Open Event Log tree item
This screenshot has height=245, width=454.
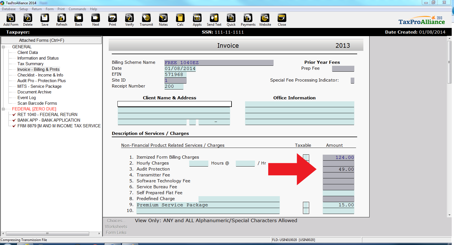27,98
